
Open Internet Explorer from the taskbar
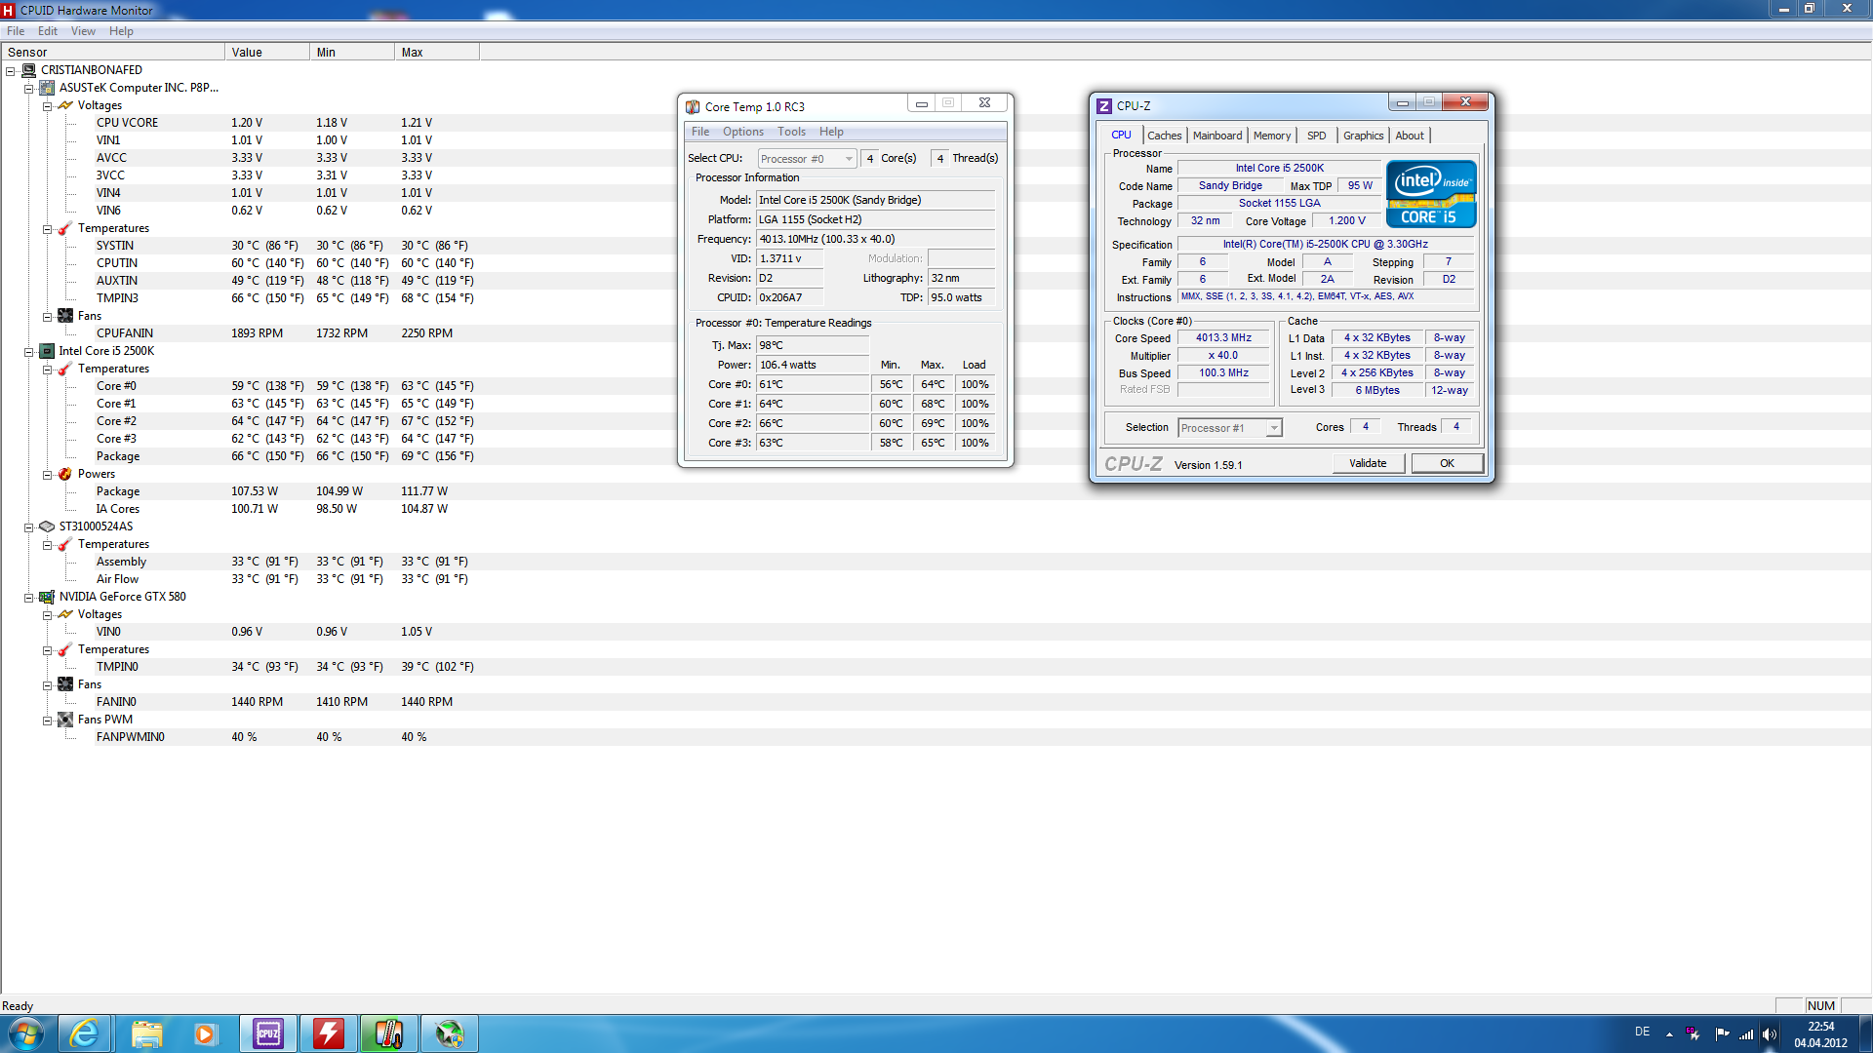point(85,1033)
